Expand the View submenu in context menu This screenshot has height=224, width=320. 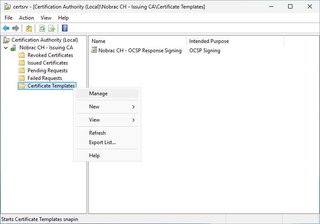pyautogui.click(x=107, y=120)
